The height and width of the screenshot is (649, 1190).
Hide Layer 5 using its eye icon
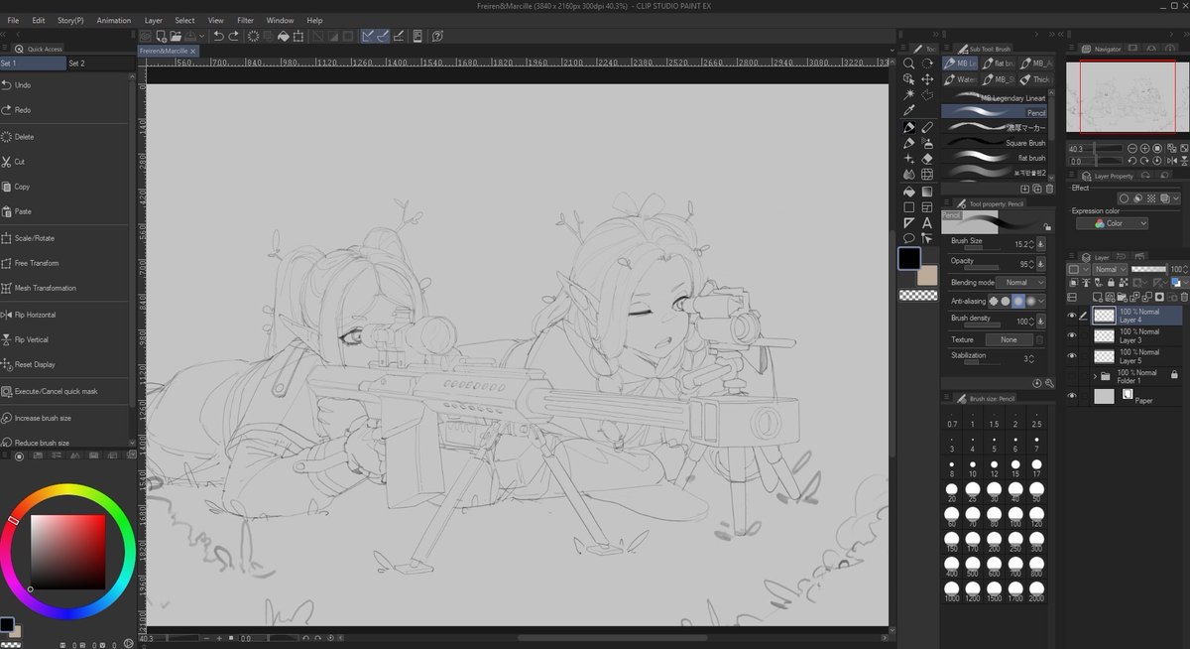[1072, 355]
